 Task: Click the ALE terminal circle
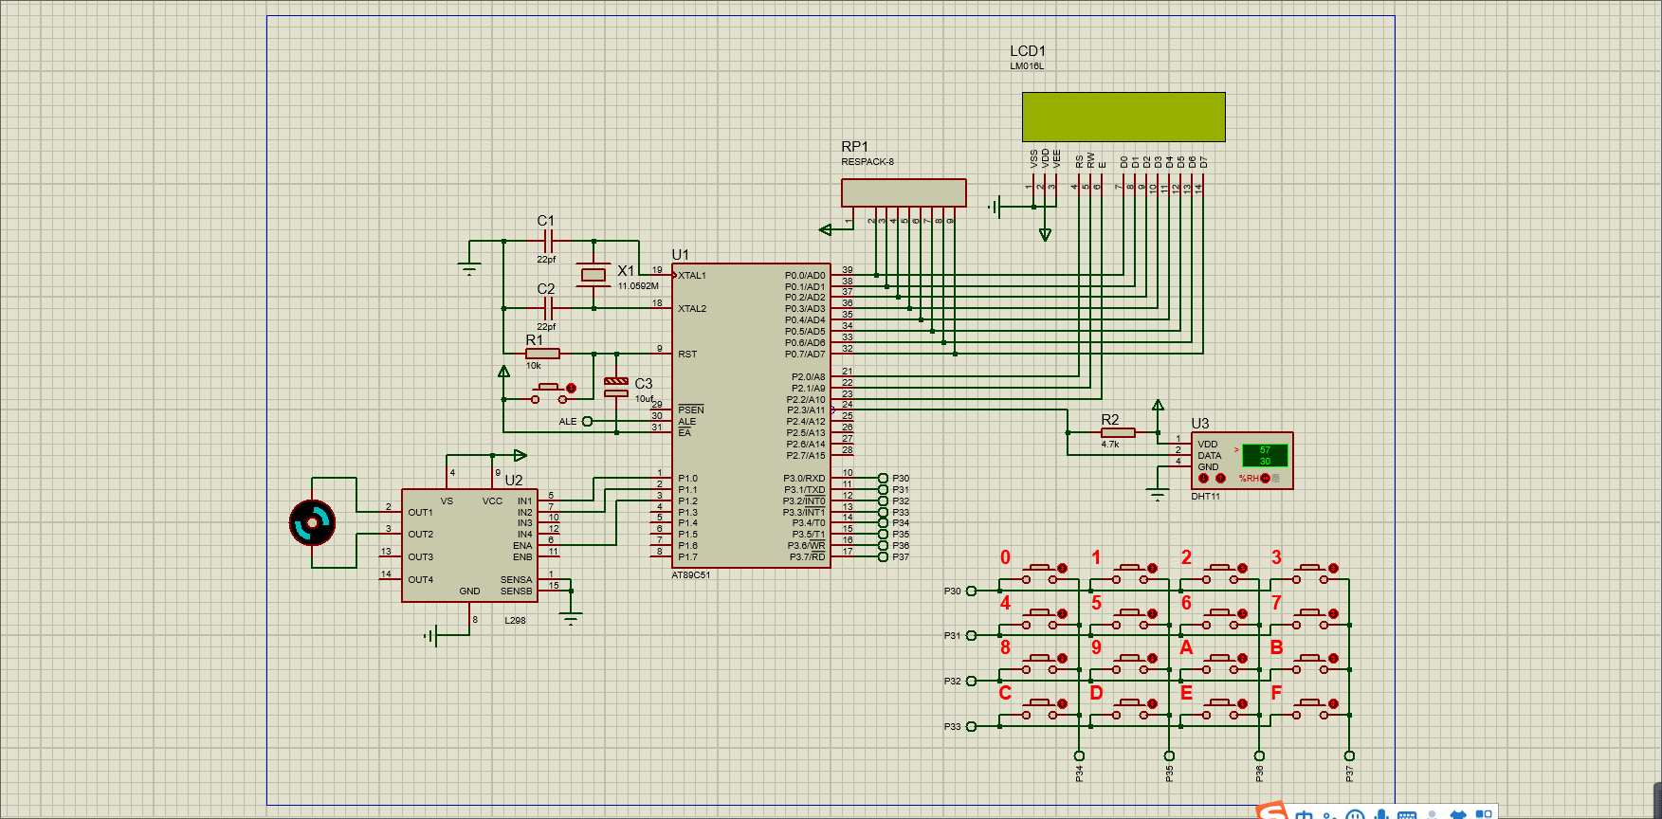pos(587,421)
